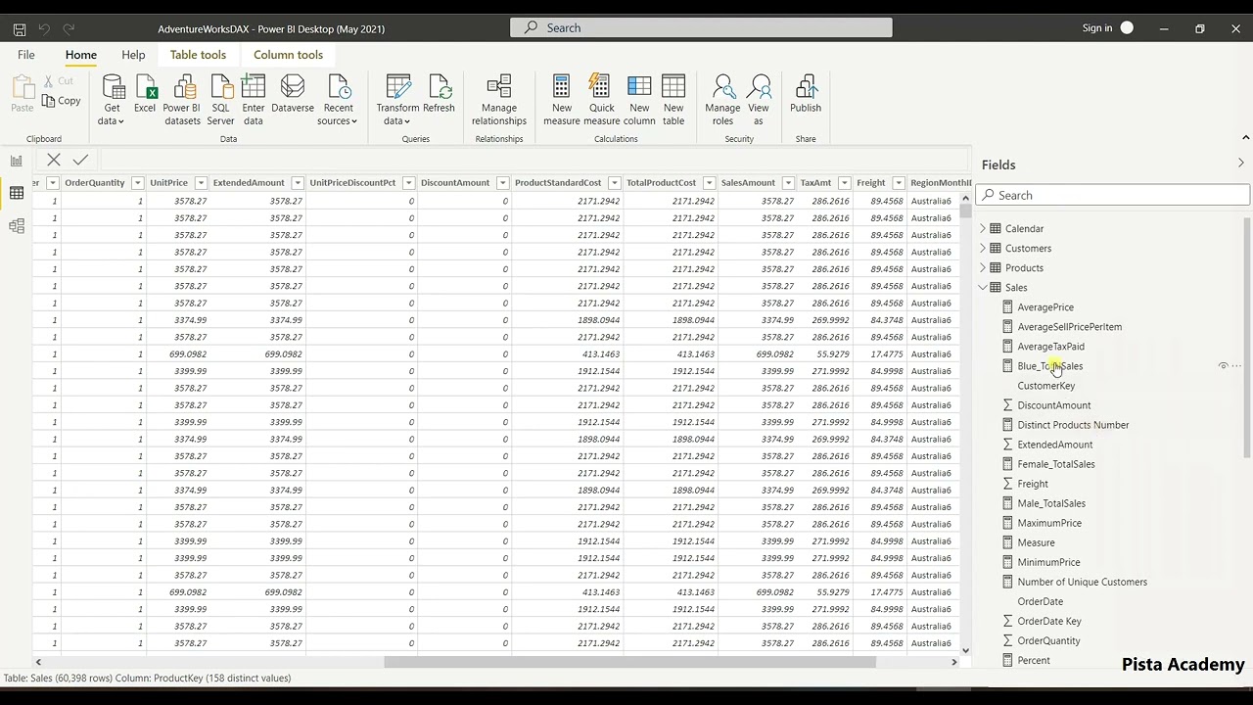Click the Fields pane vertical scrollbar

click(1247, 337)
